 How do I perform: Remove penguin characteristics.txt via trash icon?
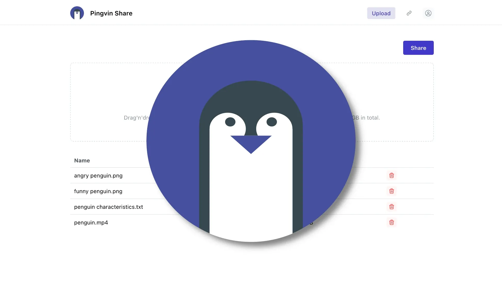[391, 207]
